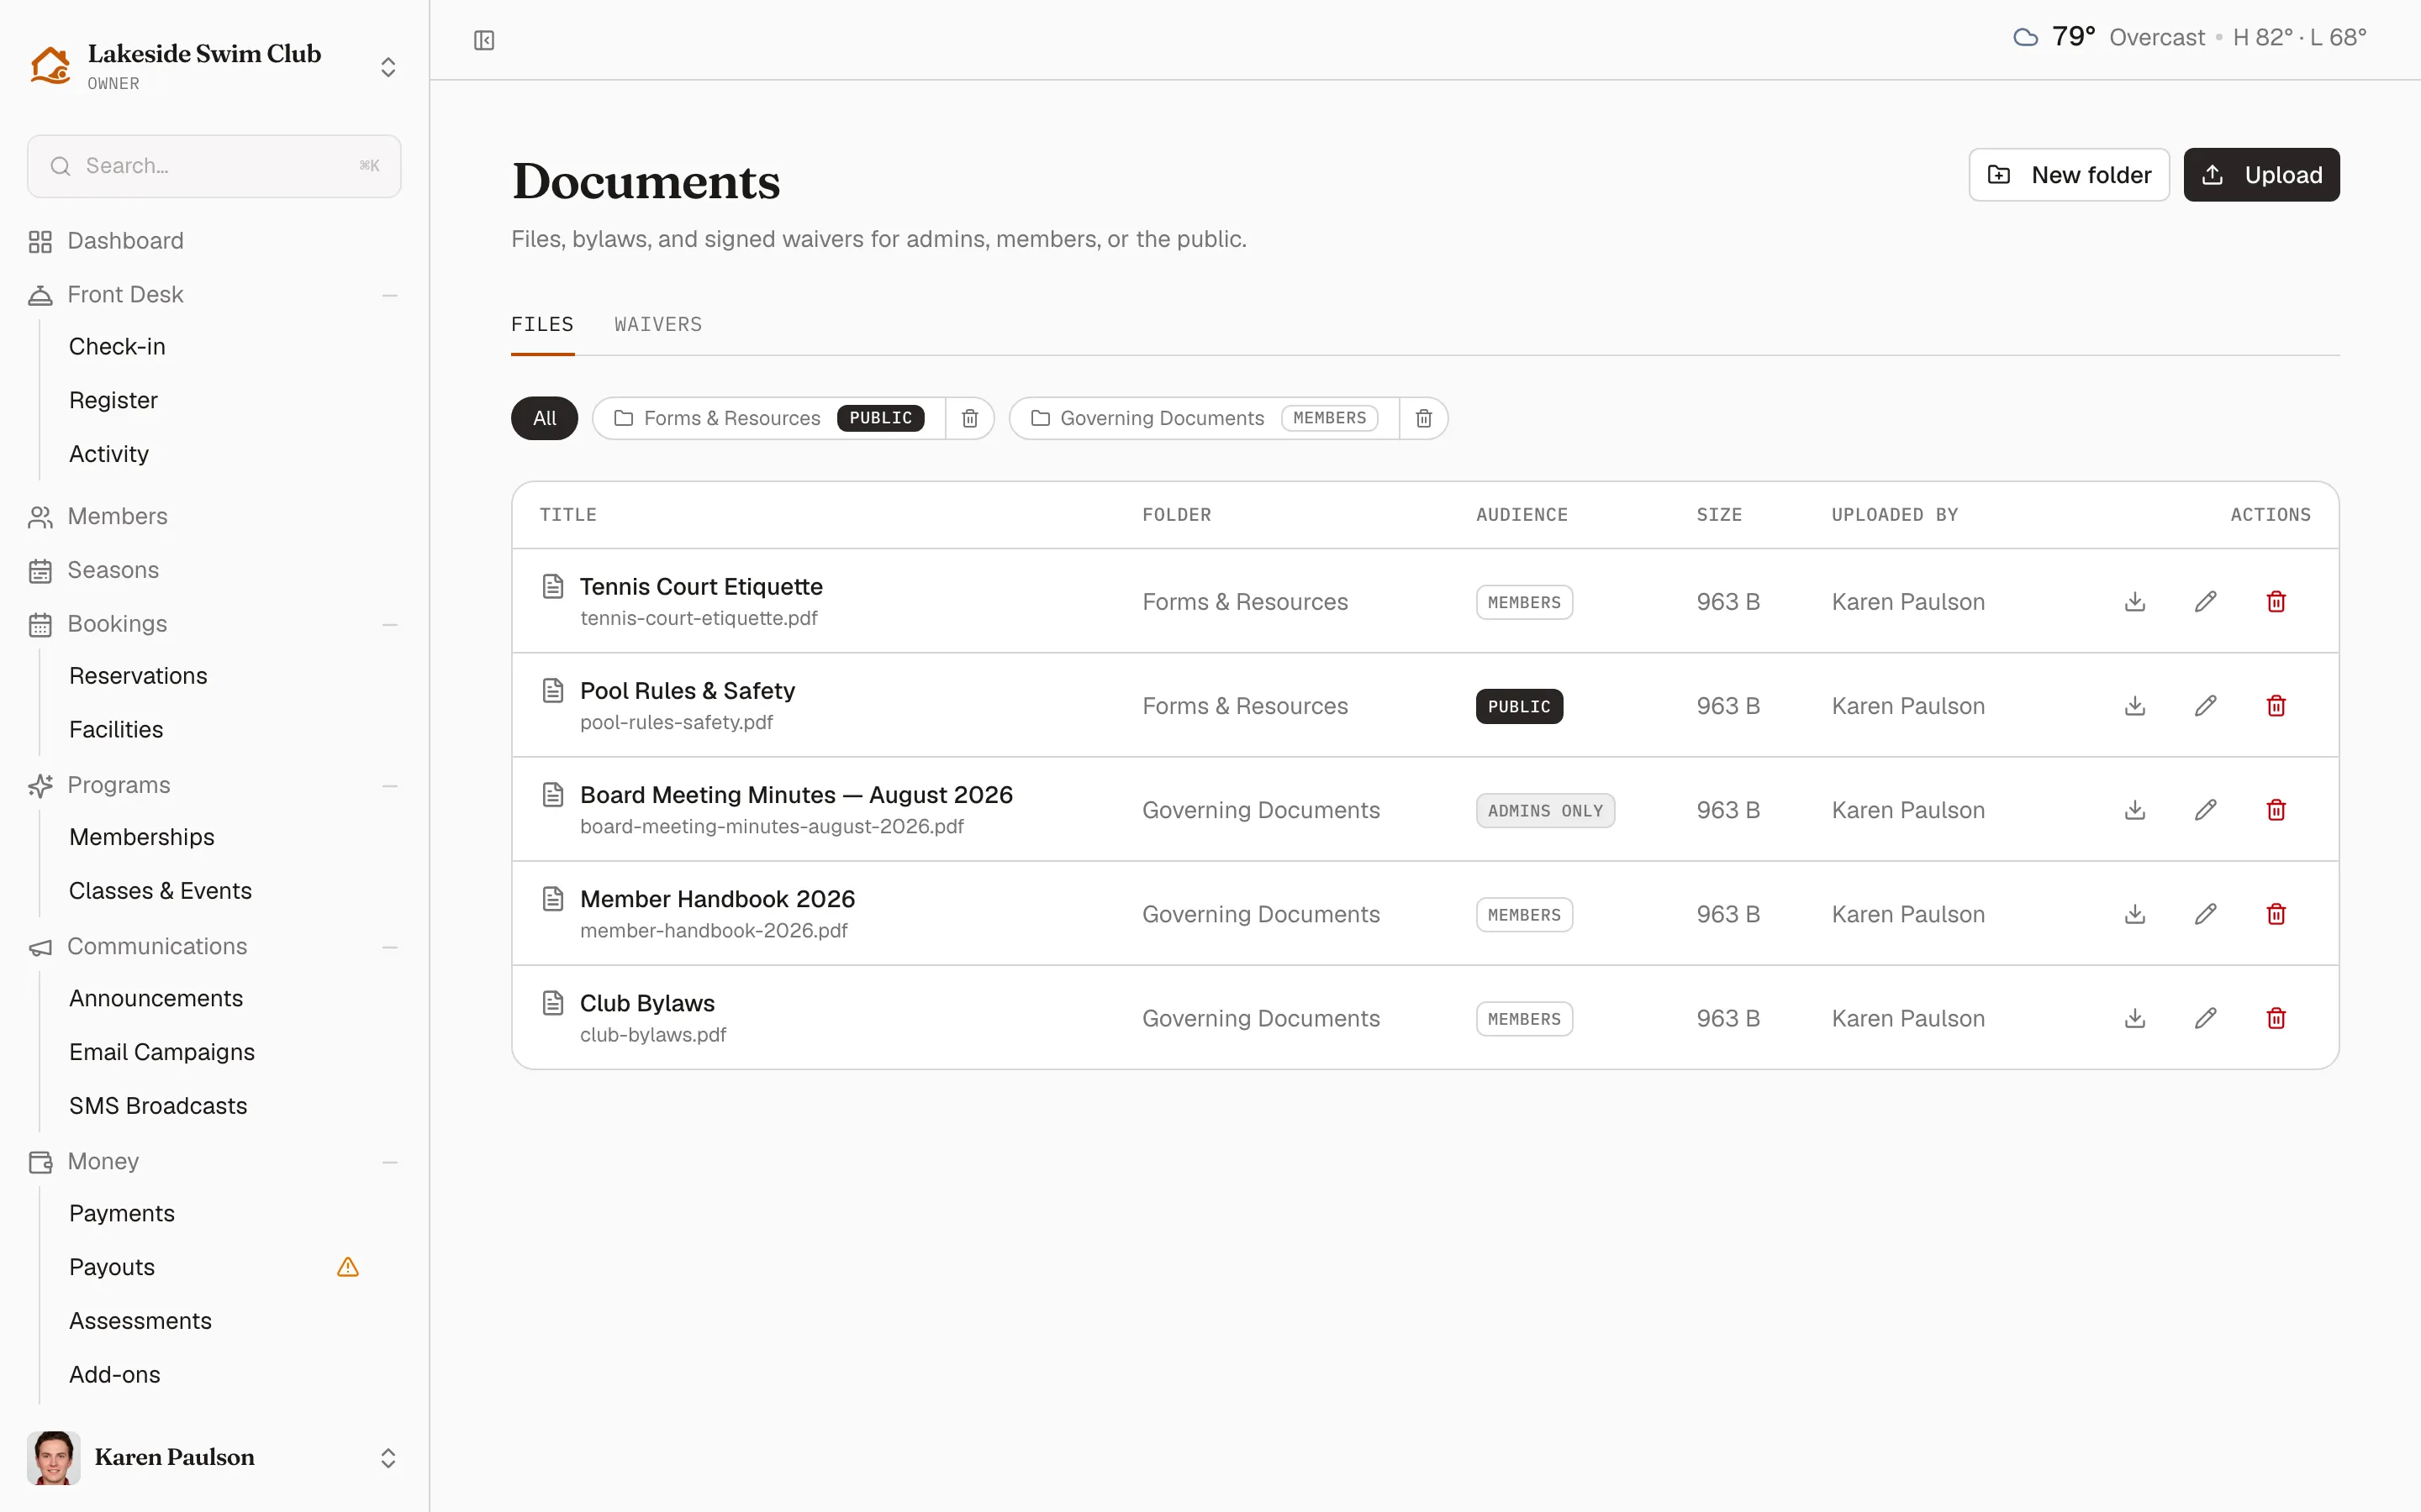Edit the Club Bylaws entry
Viewport: 2421px width, 1512px height.
click(x=2206, y=1018)
